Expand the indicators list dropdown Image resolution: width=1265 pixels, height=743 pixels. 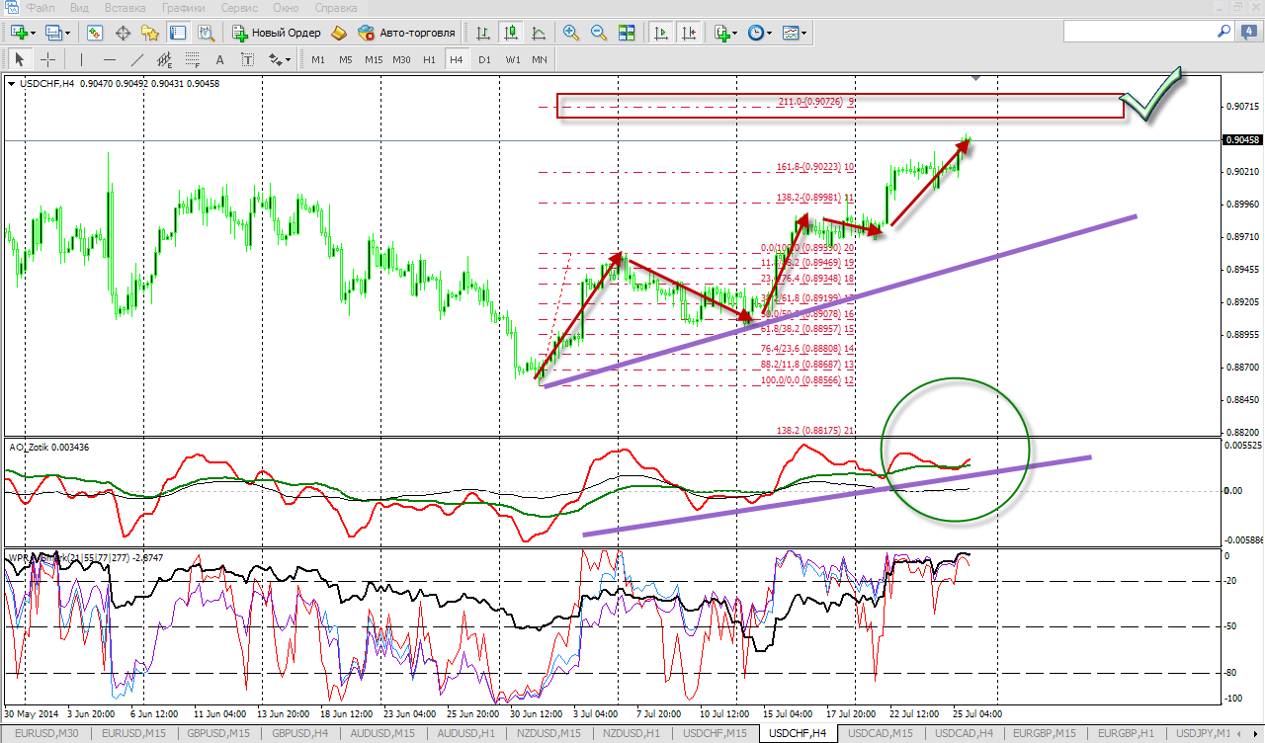(x=734, y=33)
